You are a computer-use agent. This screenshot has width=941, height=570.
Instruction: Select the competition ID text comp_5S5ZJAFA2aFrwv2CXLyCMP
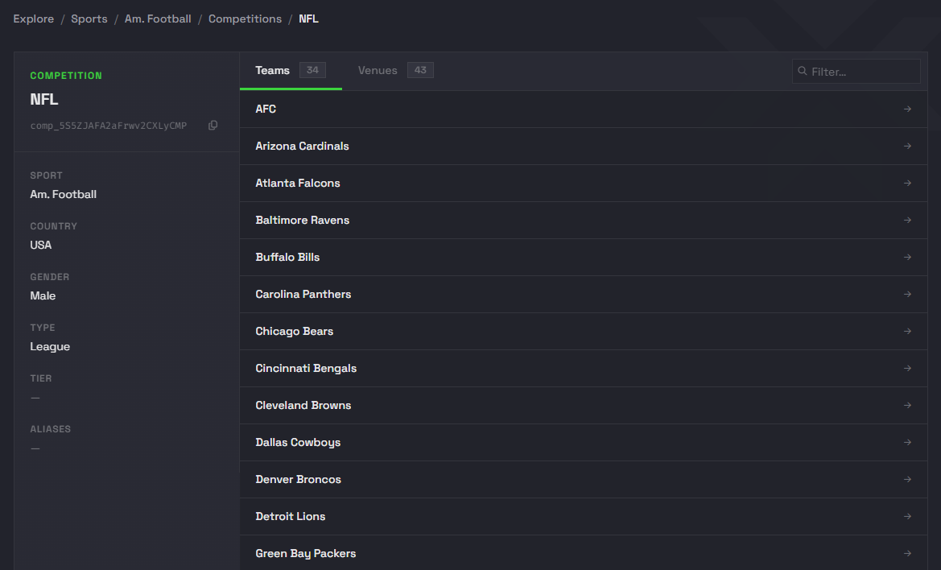click(x=109, y=126)
